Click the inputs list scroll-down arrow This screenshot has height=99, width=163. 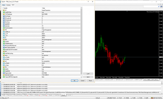pos(81,77)
